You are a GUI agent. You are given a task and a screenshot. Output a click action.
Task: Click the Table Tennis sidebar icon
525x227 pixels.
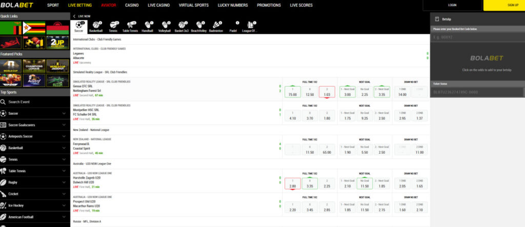point(3,171)
